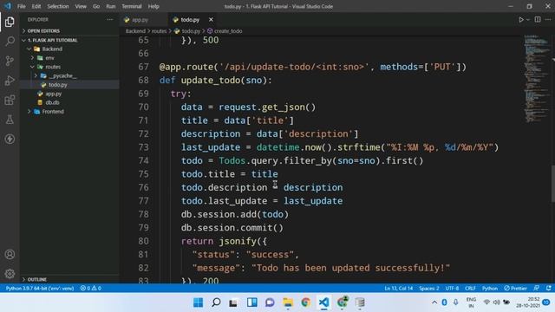555x312 pixels.
Task: Open the Run and Debug view
Action: pyautogui.click(x=10, y=81)
